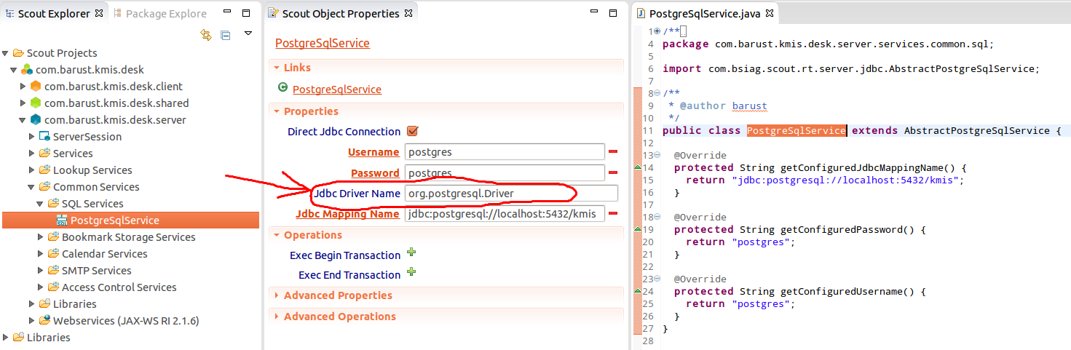Click the green shared bundle icon
Image resolution: width=1071 pixels, height=350 pixels.
(x=36, y=103)
